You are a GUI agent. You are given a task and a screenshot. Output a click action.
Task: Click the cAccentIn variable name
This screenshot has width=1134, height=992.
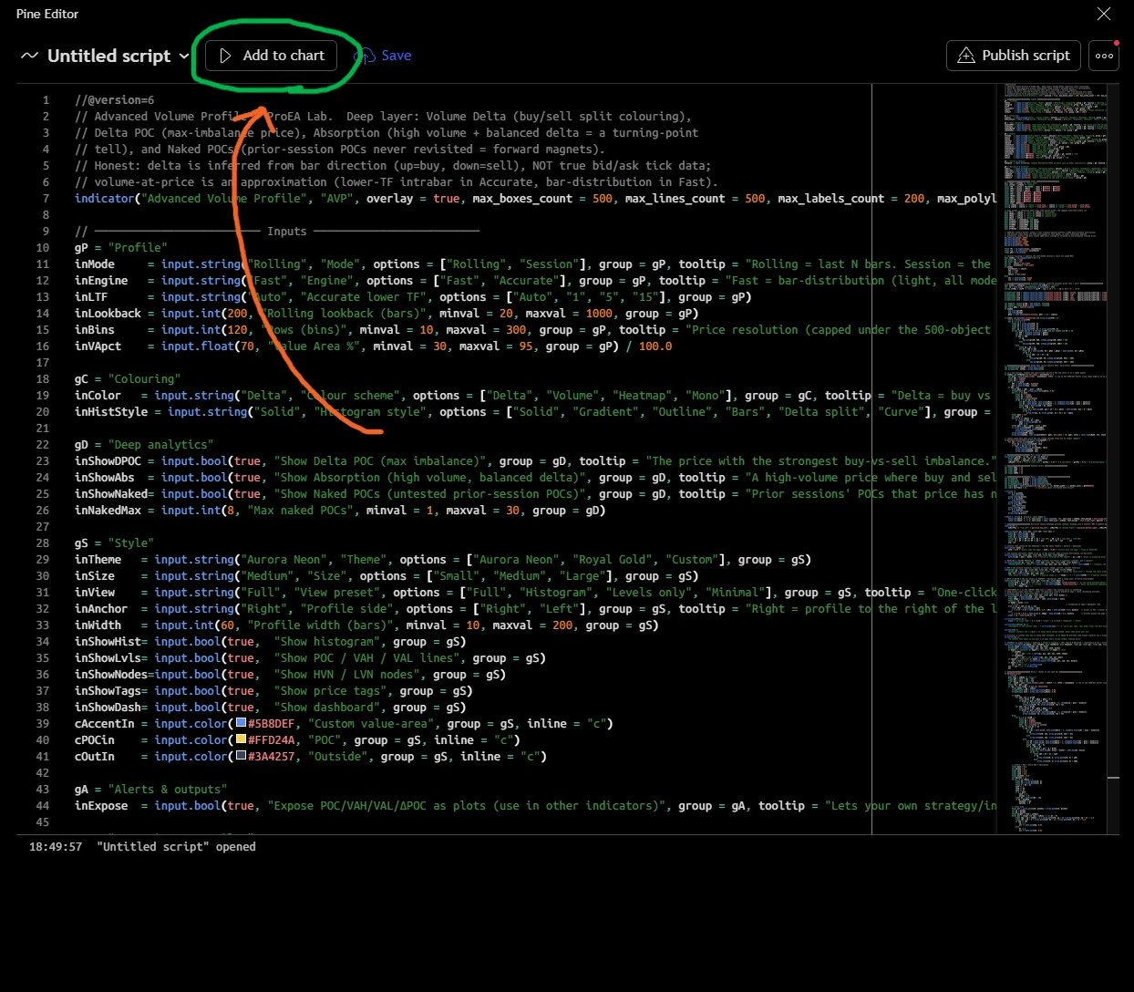tap(105, 723)
